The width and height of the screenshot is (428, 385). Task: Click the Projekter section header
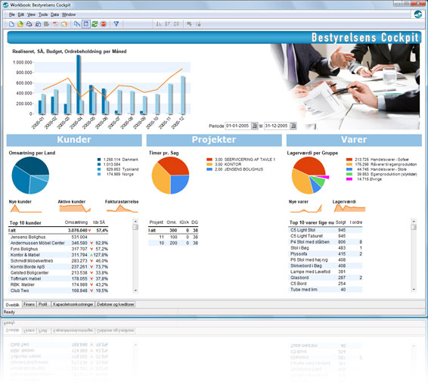[214, 140]
